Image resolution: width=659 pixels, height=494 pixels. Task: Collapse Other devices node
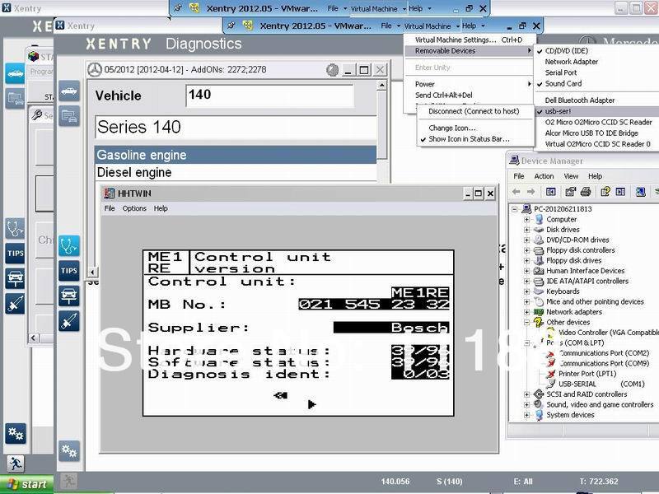pyautogui.click(x=526, y=323)
